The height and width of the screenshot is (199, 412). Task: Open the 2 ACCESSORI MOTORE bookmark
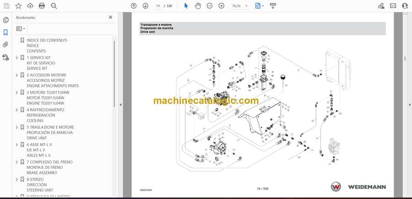click(x=53, y=81)
